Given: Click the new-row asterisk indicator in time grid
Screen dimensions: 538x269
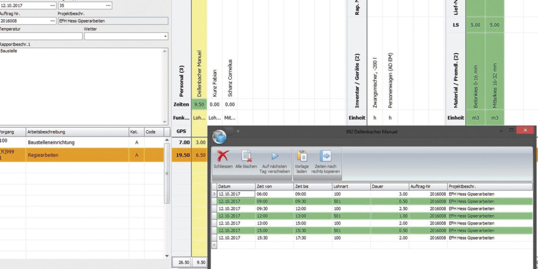Looking at the screenshot, I should (x=214, y=245).
